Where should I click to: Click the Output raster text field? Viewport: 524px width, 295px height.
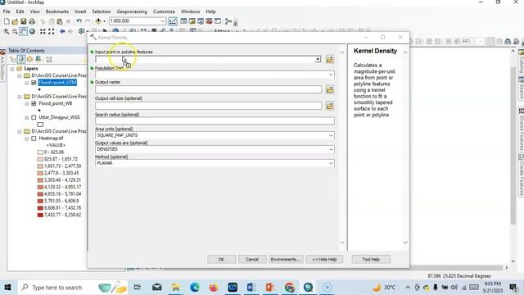[x=209, y=89]
